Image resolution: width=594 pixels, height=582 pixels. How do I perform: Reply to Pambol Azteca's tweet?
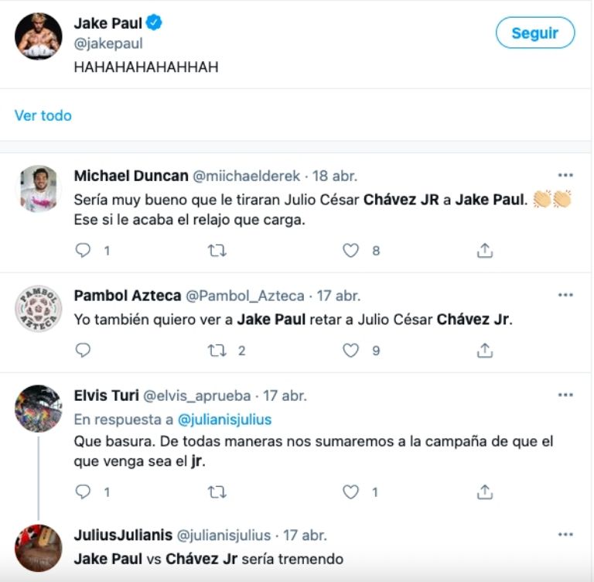tap(83, 351)
